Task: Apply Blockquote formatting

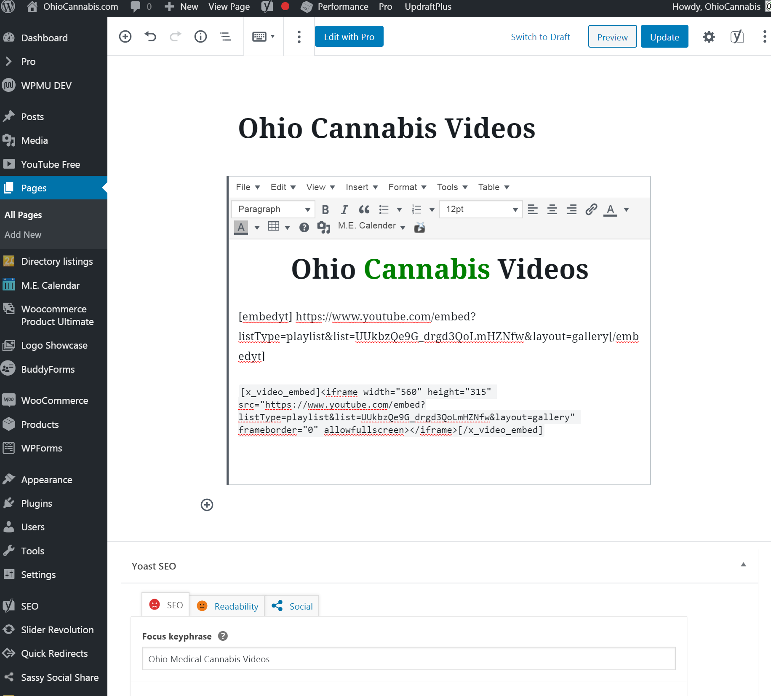Action: click(364, 210)
